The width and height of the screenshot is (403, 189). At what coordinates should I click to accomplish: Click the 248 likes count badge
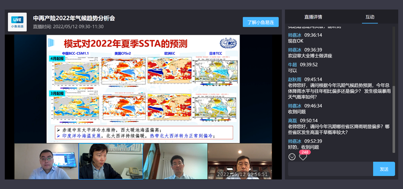click(x=305, y=152)
